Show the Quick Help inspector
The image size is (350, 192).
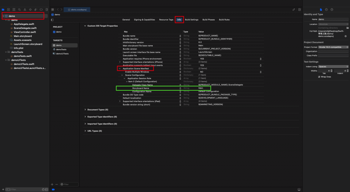point(332,10)
